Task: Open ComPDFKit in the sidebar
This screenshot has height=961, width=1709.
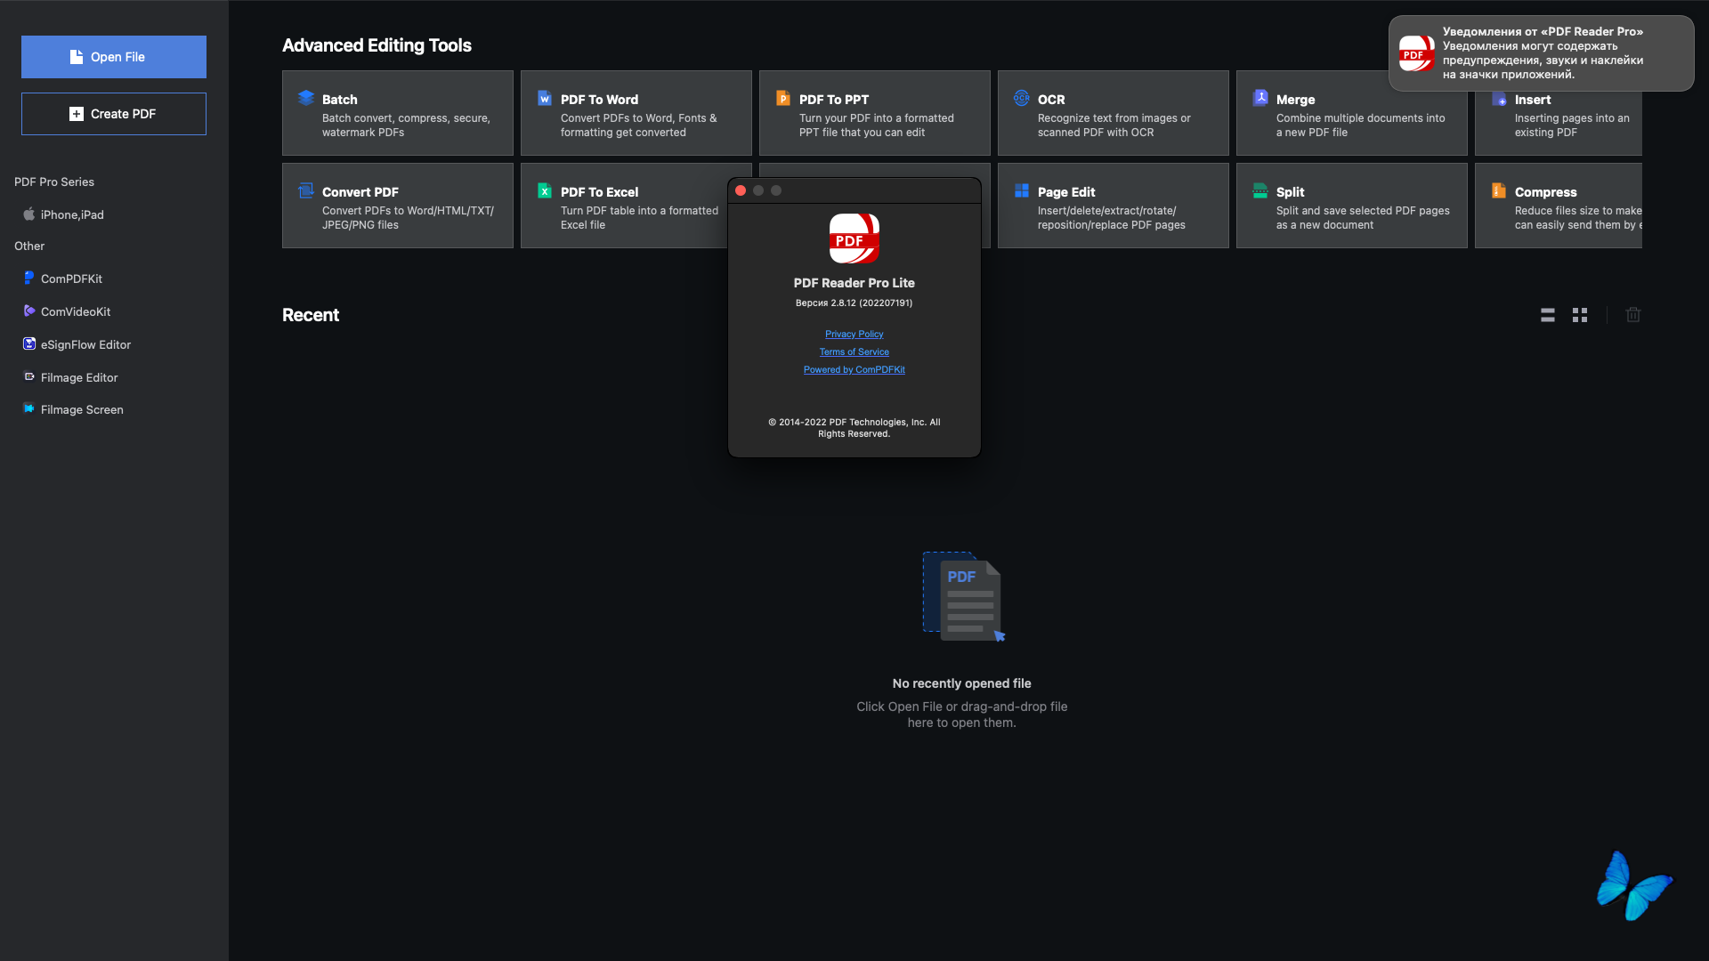Action: [x=71, y=279]
